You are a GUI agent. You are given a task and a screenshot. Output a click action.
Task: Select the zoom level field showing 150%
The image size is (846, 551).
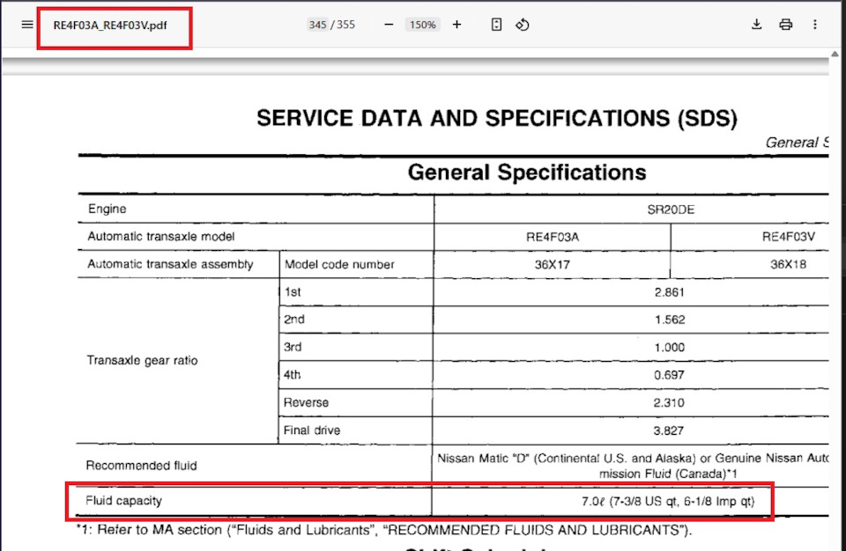coord(422,25)
